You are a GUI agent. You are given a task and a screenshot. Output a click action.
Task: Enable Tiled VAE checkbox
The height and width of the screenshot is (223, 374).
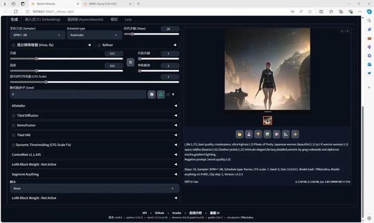tap(14, 135)
